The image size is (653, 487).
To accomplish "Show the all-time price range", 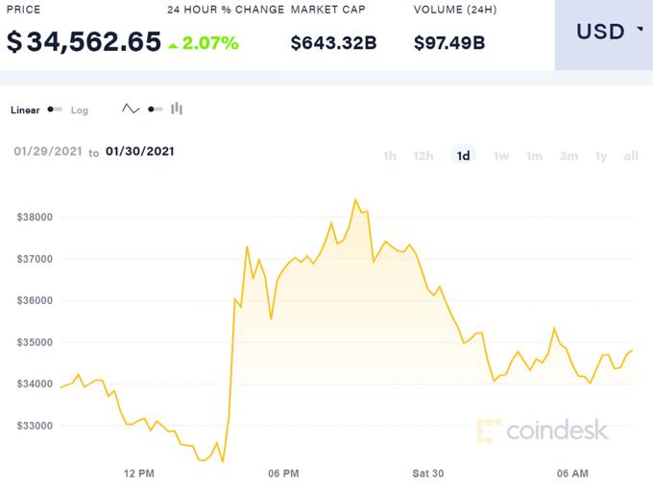I will tap(631, 156).
